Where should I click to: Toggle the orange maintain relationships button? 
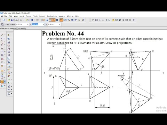(x=61, y=20)
